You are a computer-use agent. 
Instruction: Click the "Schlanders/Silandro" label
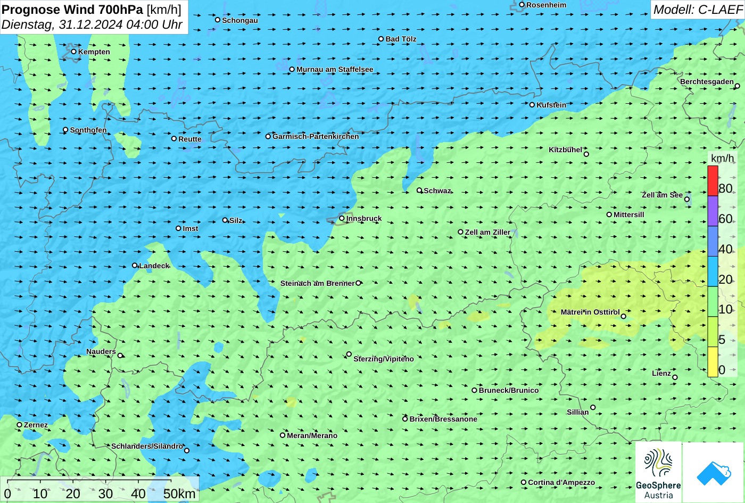point(147,446)
